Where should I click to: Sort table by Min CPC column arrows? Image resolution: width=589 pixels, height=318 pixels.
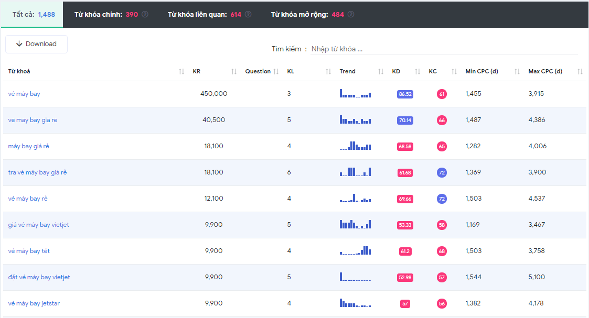coord(517,71)
